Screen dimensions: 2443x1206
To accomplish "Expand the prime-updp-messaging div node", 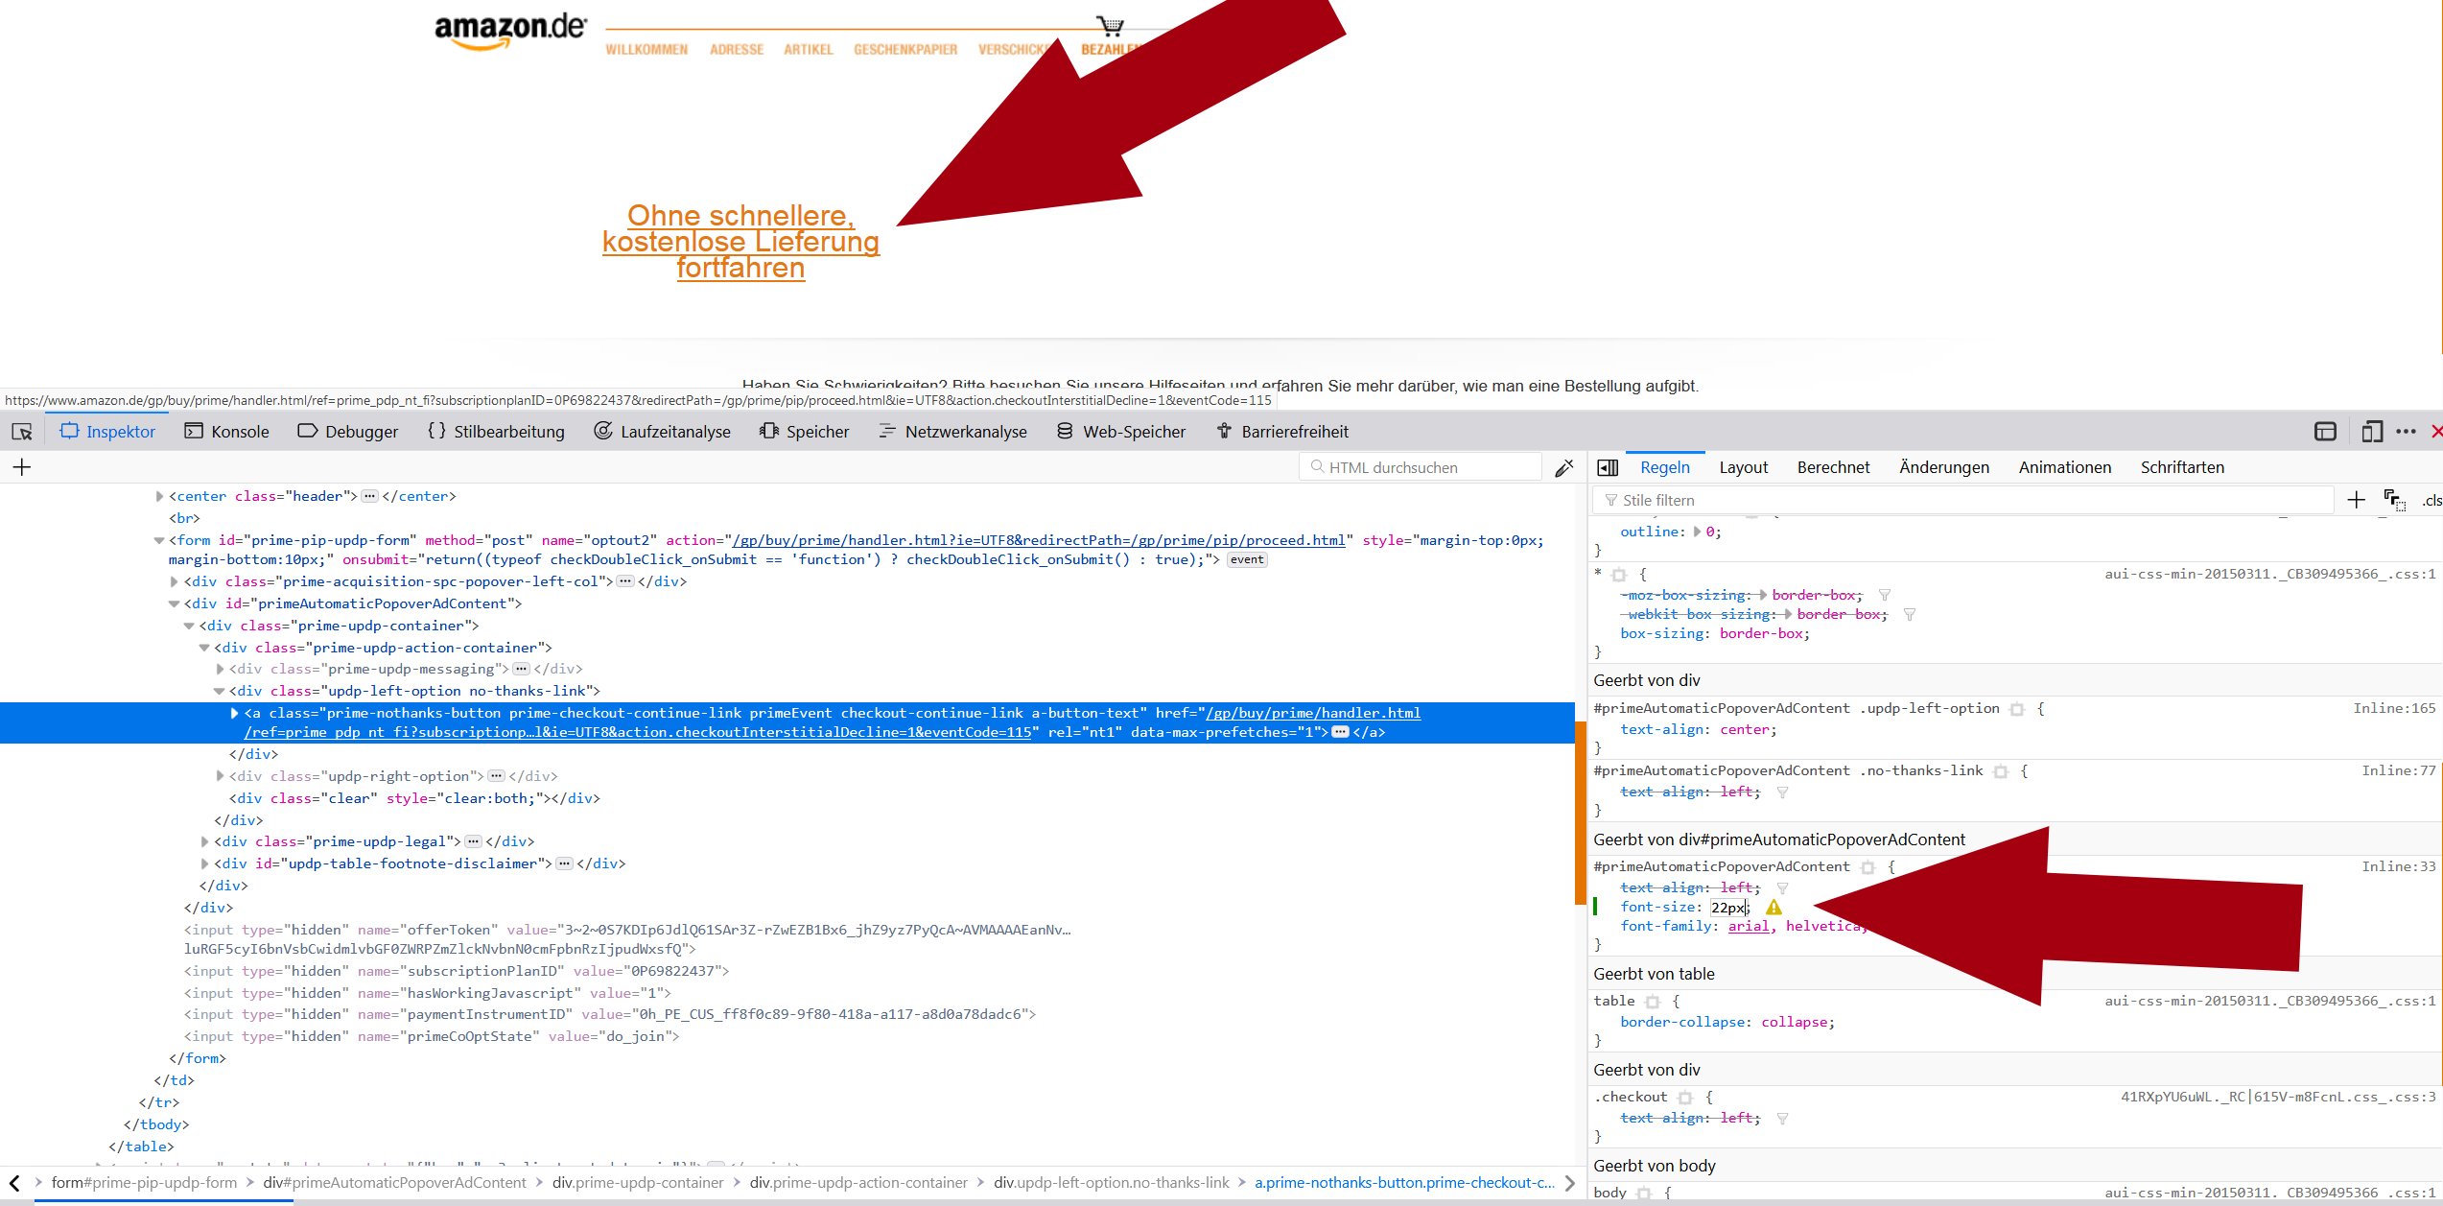I will [220, 669].
